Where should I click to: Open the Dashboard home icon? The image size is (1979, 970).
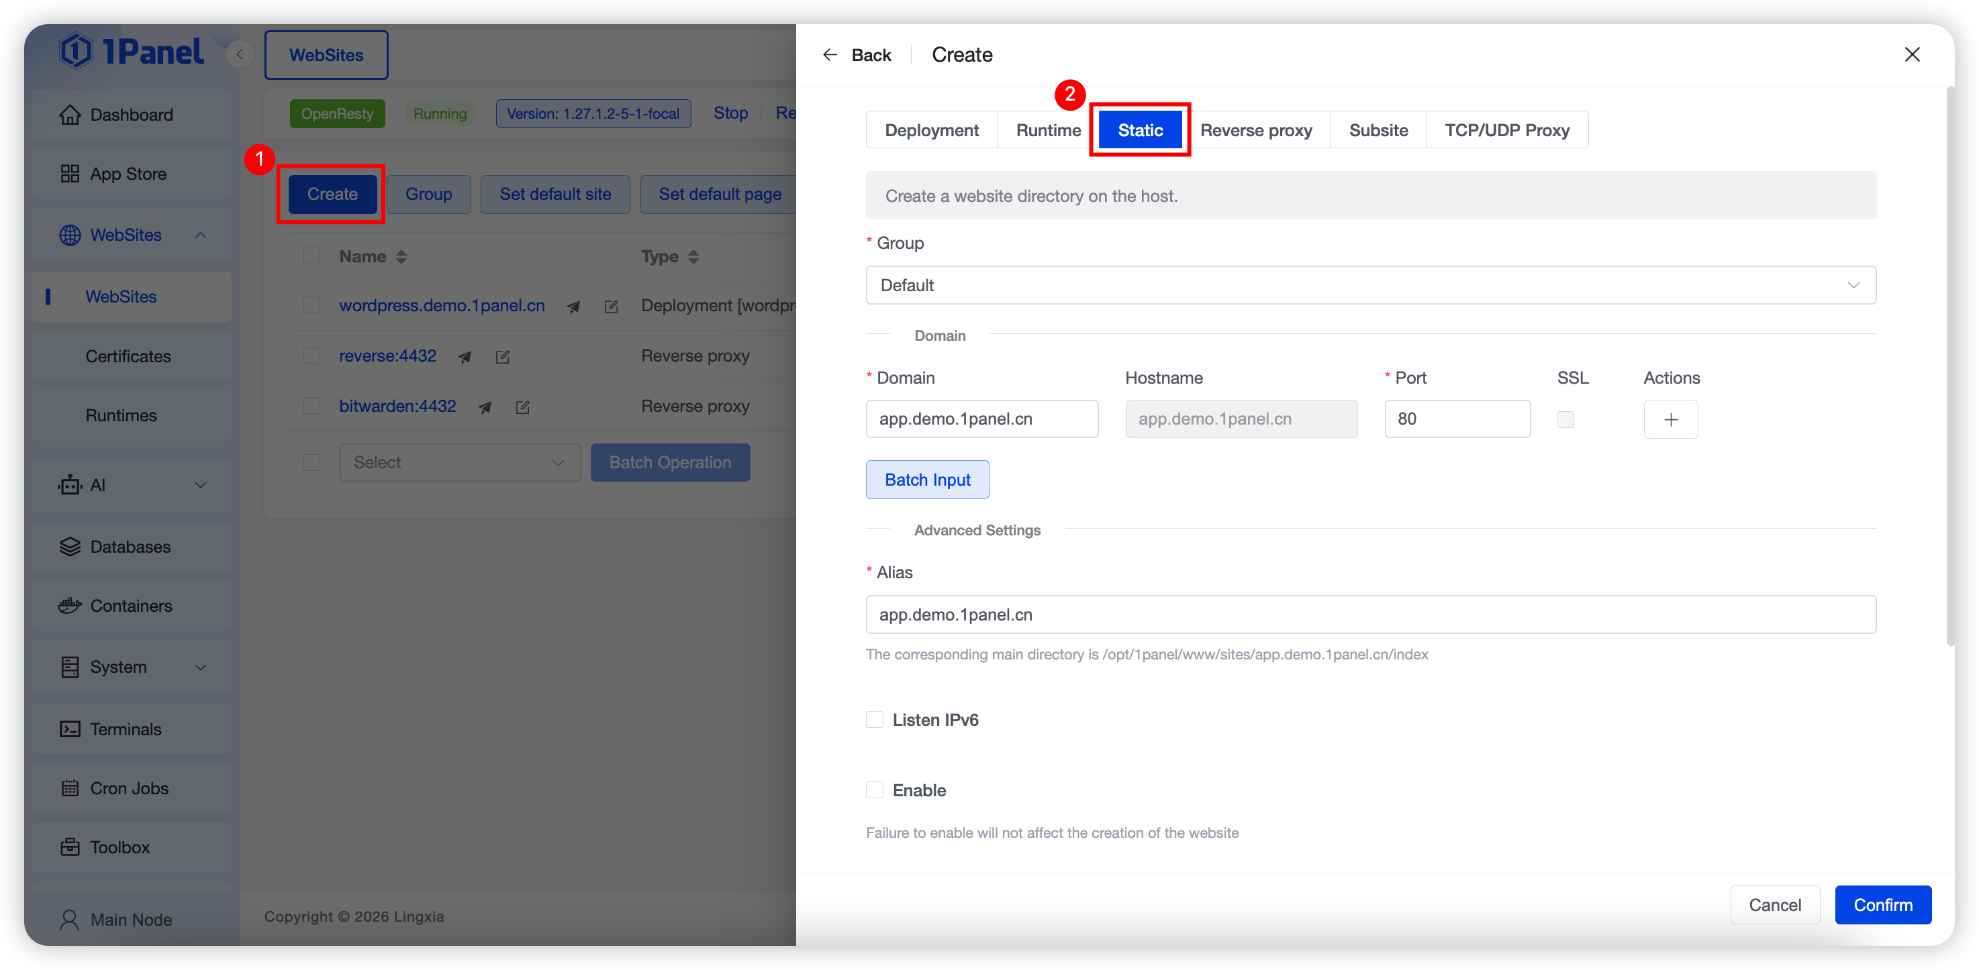(x=70, y=114)
